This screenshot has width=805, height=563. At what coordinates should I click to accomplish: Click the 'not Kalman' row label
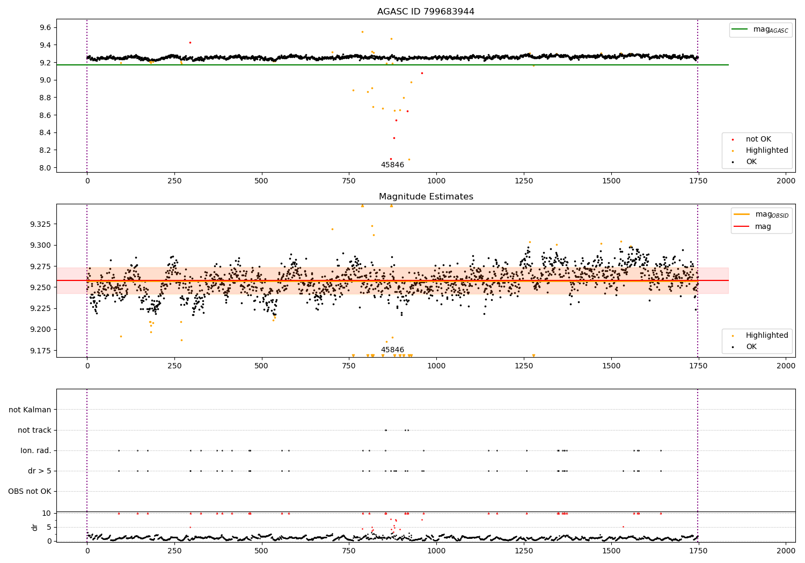(30, 410)
